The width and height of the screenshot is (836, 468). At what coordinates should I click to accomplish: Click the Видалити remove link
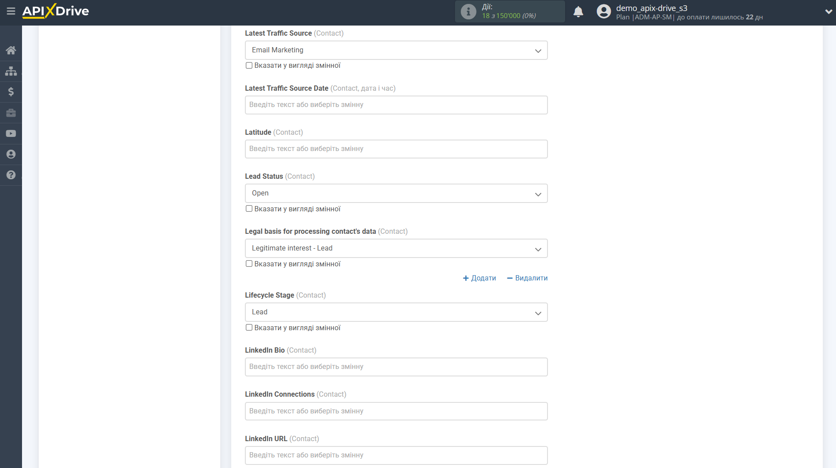(x=527, y=278)
